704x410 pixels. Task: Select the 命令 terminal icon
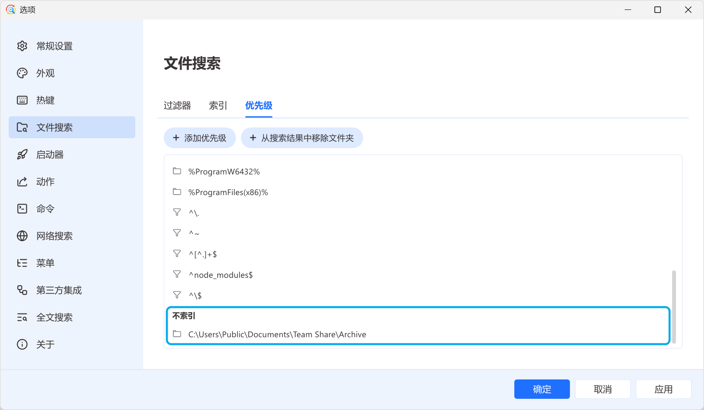(22, 209)
